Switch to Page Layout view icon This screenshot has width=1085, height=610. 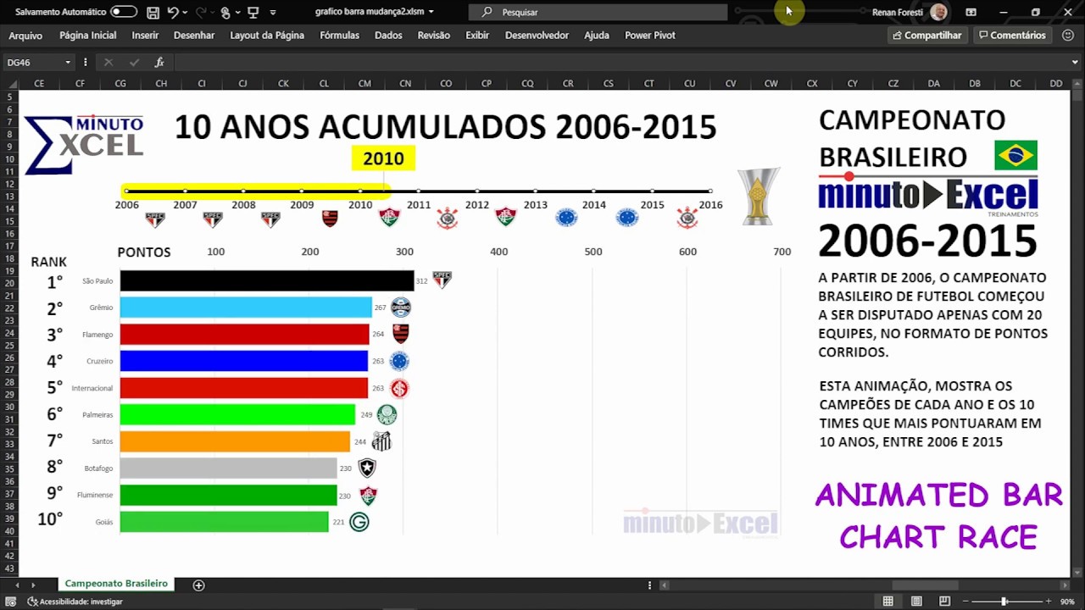916,602
